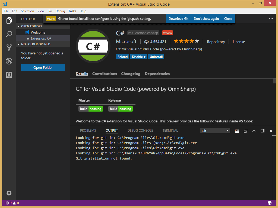The image size is (278, 208).
Task: Select the Welcome open editor
Action: [x=43, y=32]
